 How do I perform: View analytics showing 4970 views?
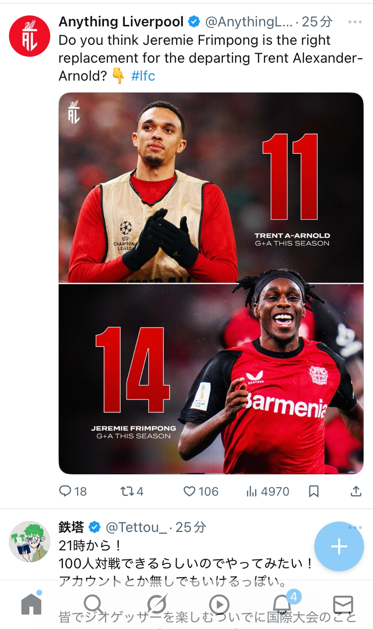click(x=268, y=492)
